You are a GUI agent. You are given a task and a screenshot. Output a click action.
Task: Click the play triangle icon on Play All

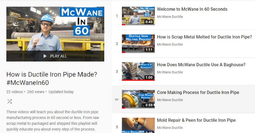45,56
